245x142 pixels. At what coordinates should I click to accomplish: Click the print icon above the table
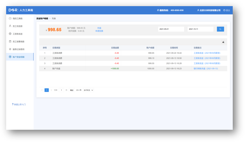pos(223,42)
